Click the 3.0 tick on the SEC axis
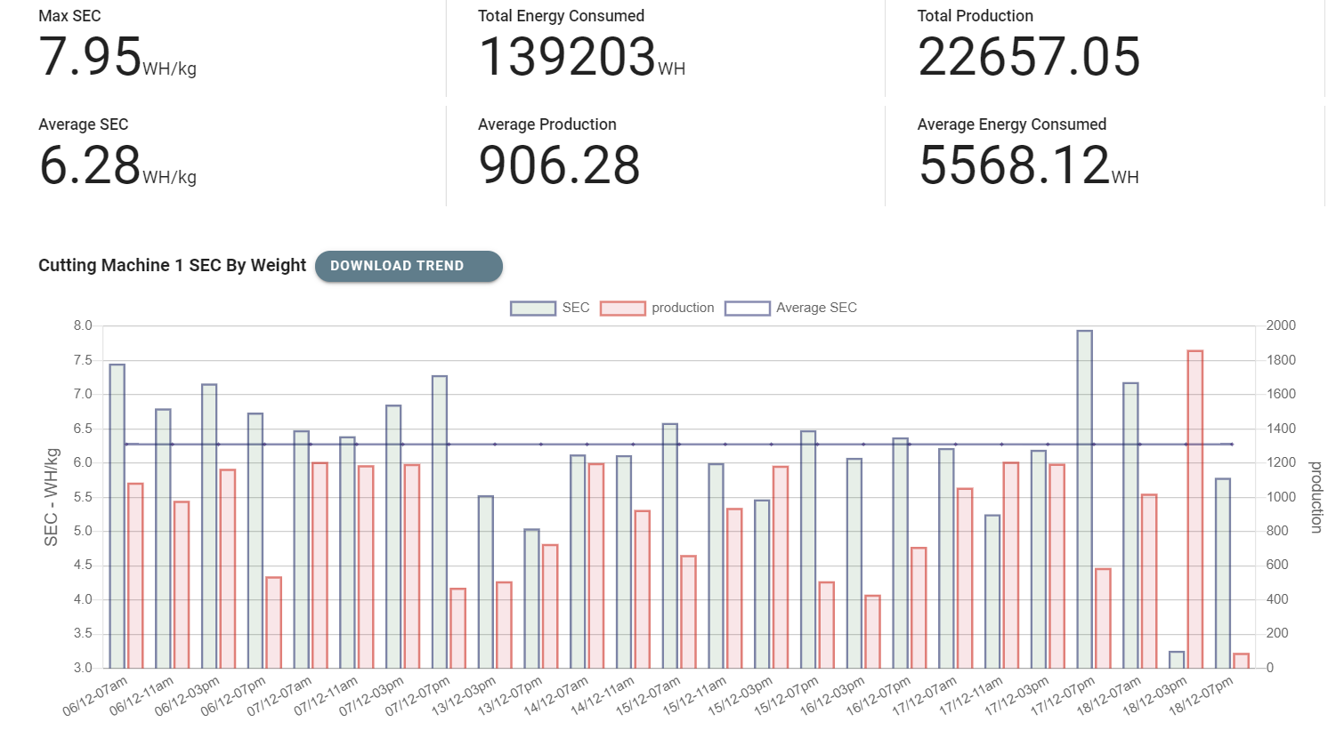 (x=83, y=668)
